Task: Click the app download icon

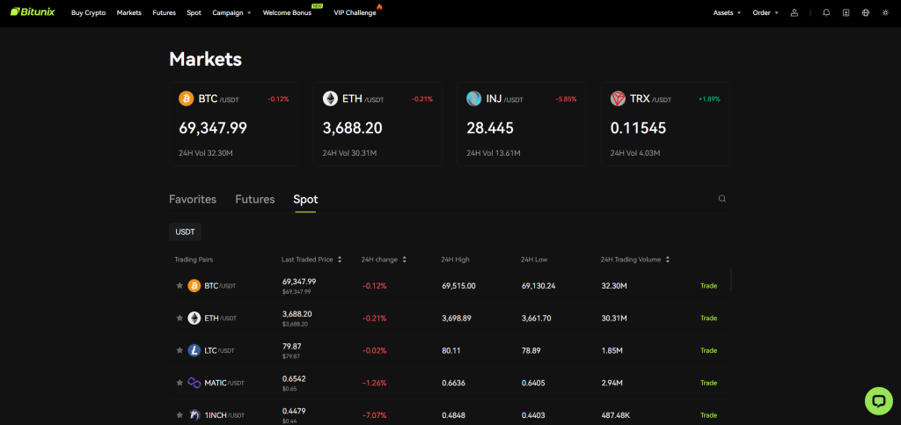Action: (846, 12)
